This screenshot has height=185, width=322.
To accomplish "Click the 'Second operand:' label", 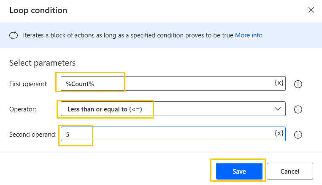I will tap(33, 135).
